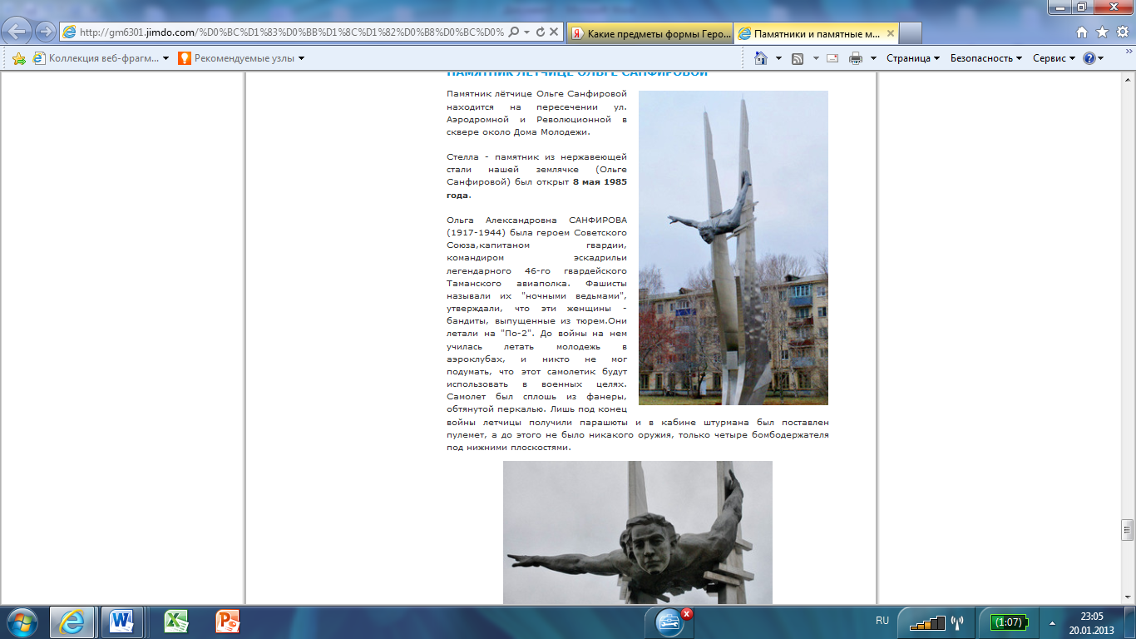This screenshot has height=639, width=1136.
Task: Click the battery indicator showing (1:07)
Action: 1009,622
